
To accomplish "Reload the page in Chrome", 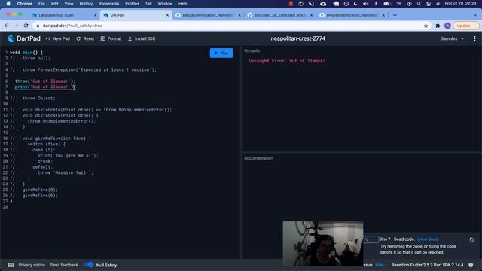I will tap(26, 26).
